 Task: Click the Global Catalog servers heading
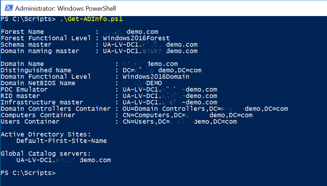point(46,154)
